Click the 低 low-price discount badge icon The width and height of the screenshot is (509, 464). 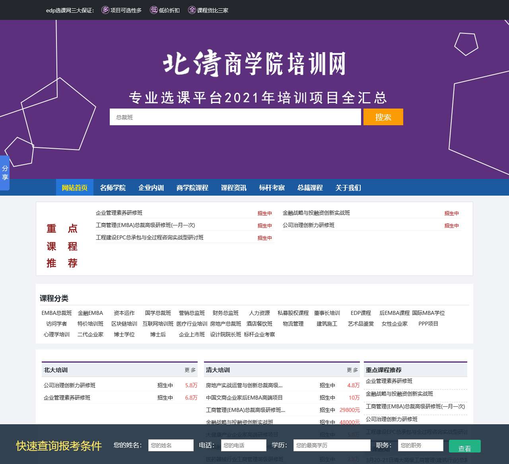click(154, 10)
